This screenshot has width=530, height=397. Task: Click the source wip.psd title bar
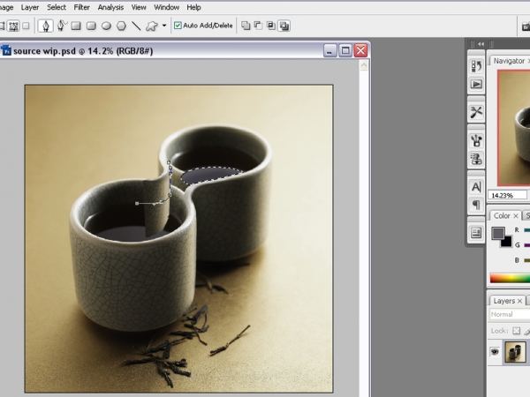tap(185, 51)
